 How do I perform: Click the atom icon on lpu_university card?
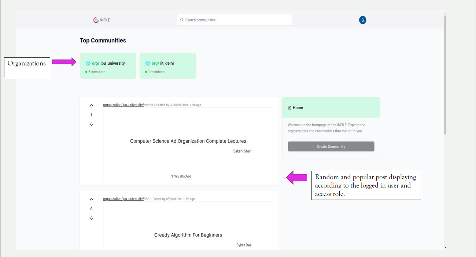click(88, 63)
